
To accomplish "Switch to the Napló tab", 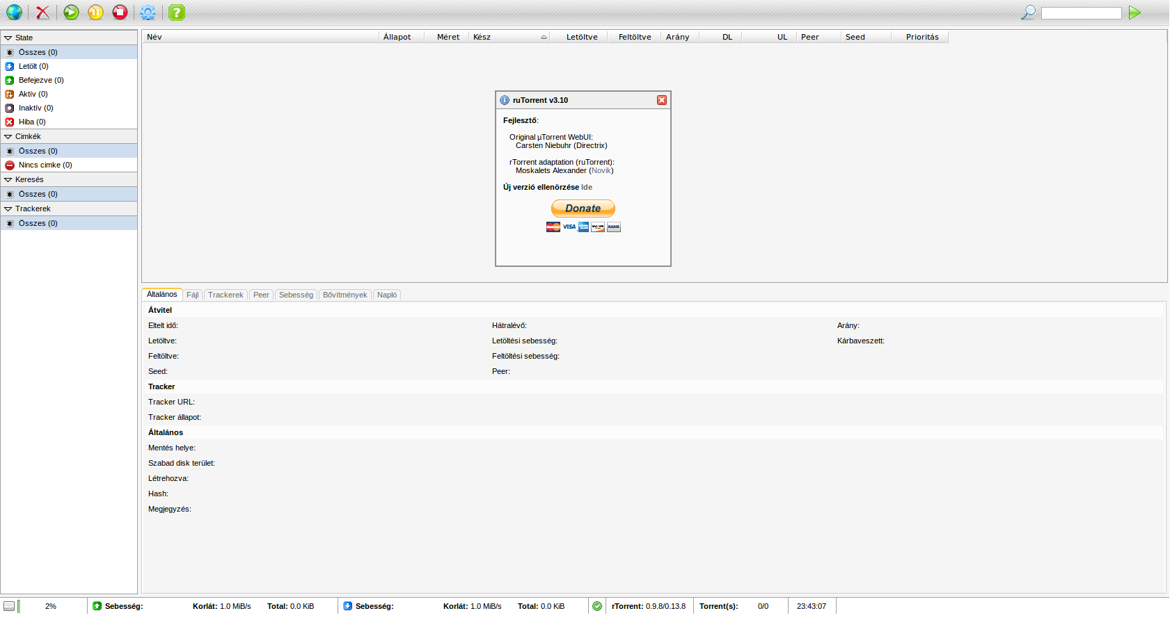I will point(387,295).
